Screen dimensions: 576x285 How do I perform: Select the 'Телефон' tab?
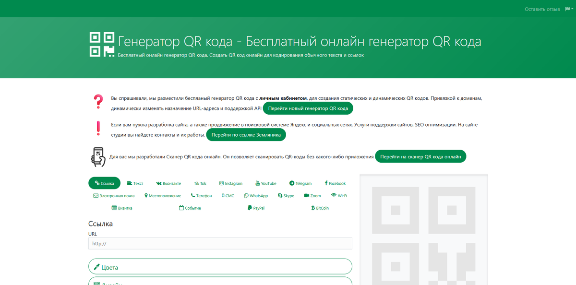(201, 196)
